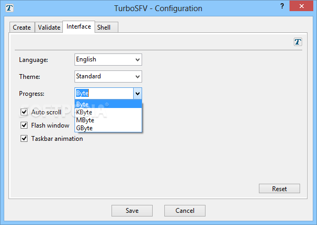This screenshot has height=225, width=317.
Task: Select KByte from the Progress list
Action: tap(108, 112)
